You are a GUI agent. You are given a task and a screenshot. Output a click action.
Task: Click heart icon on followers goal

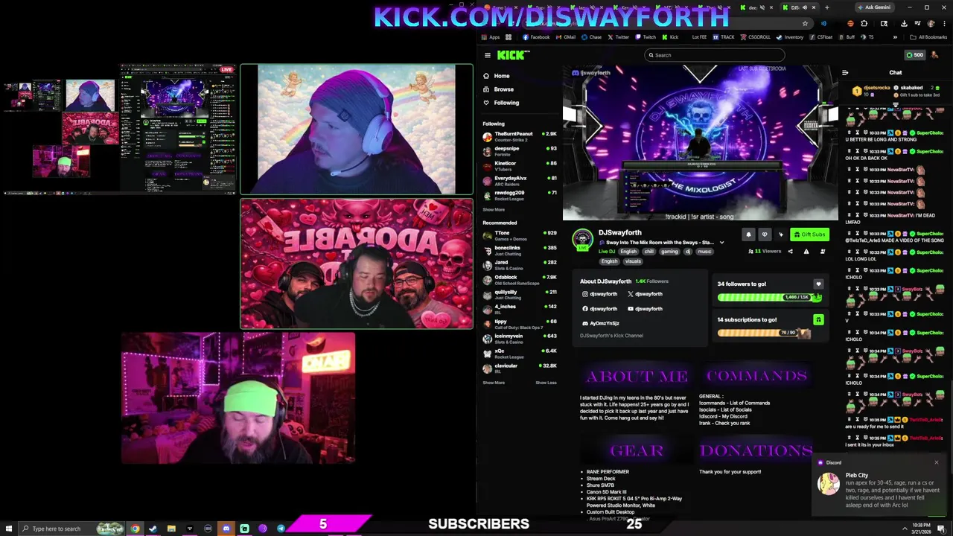click(818, 284)
